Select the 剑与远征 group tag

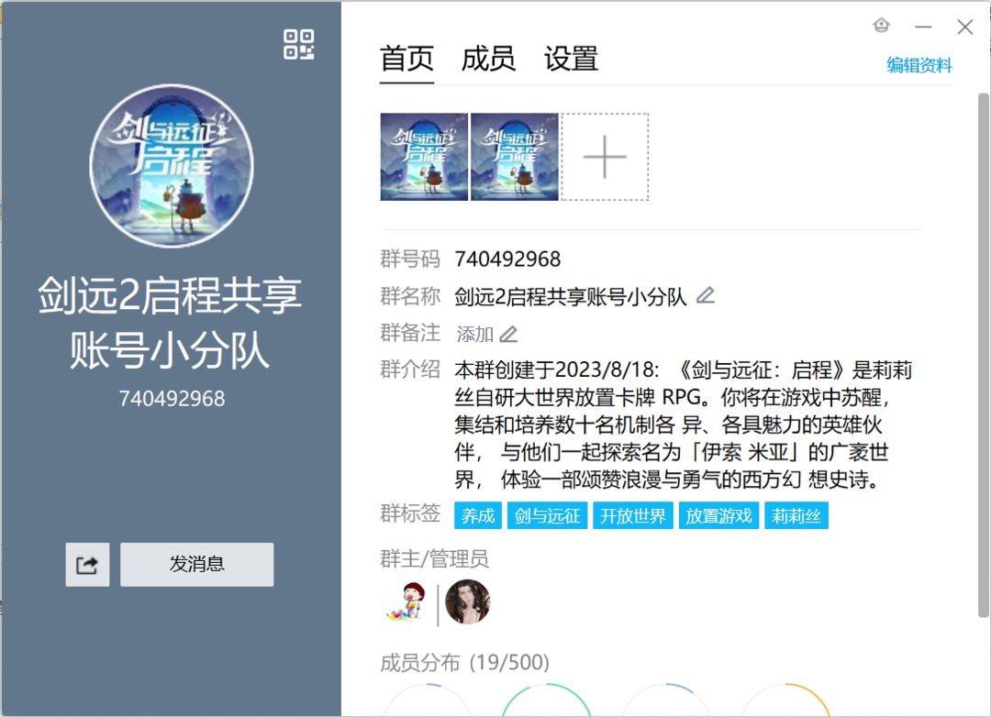click(547, 516)
